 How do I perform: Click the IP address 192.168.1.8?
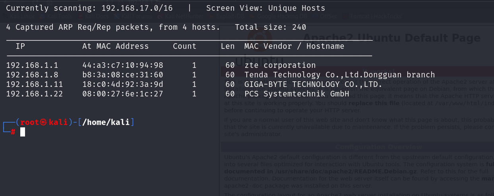tap(32, 75)
